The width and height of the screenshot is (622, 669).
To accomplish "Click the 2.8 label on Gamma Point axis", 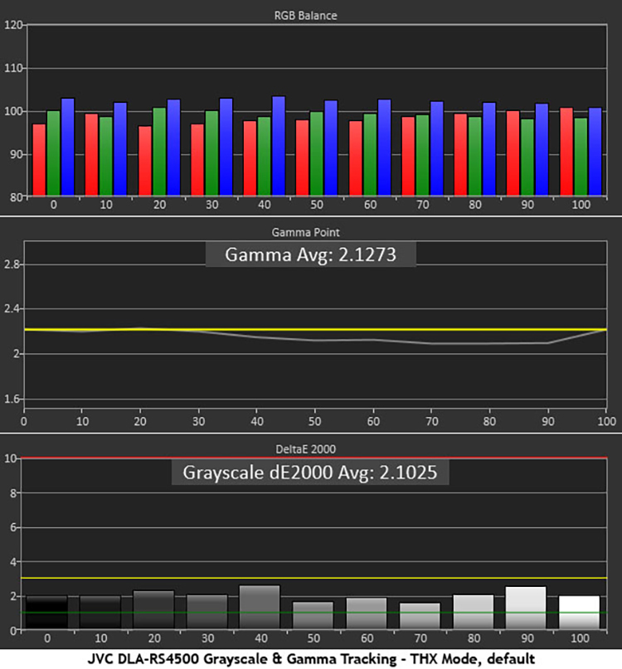I will point(12,264).
